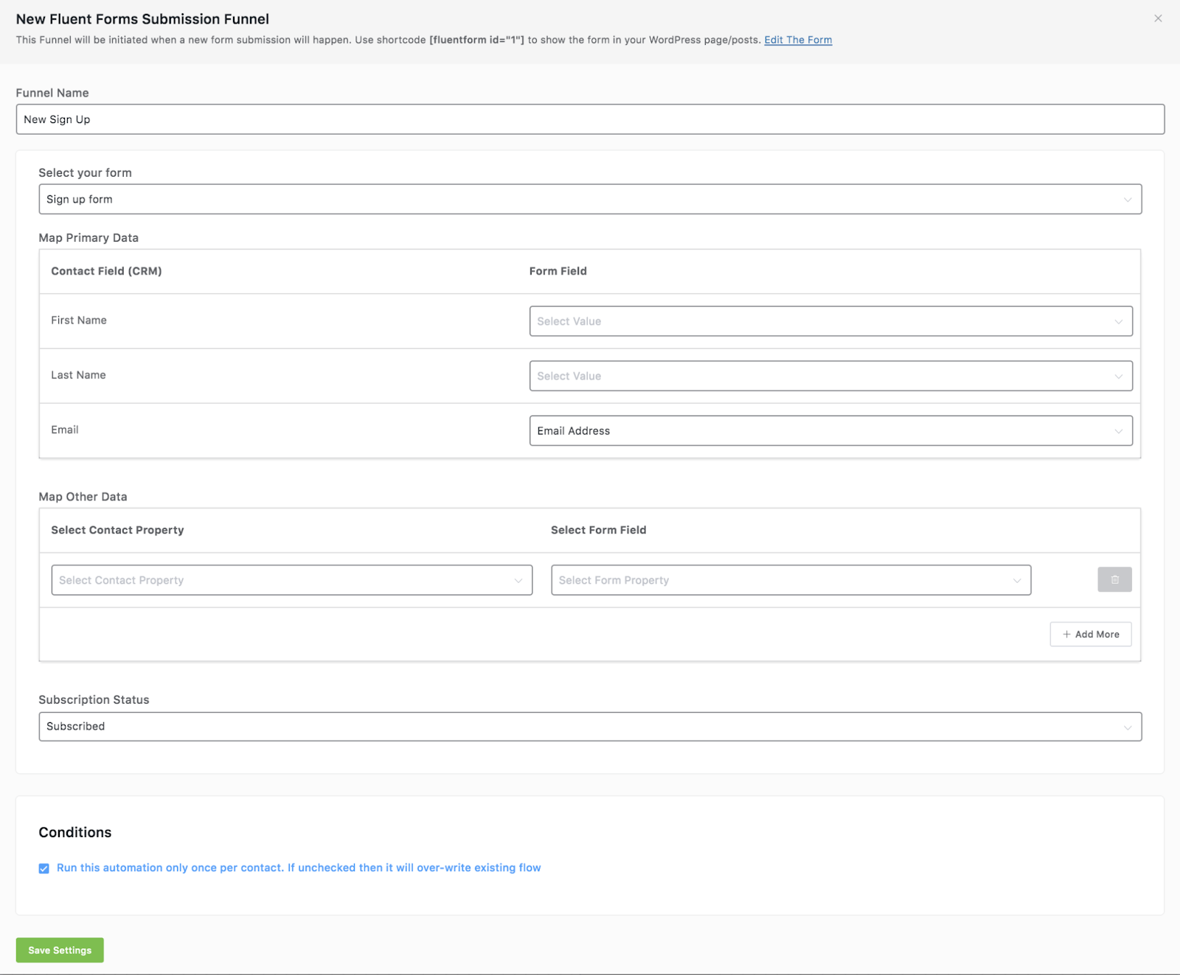
Task: Open Select Form Property dropdown
Action: 791,580
